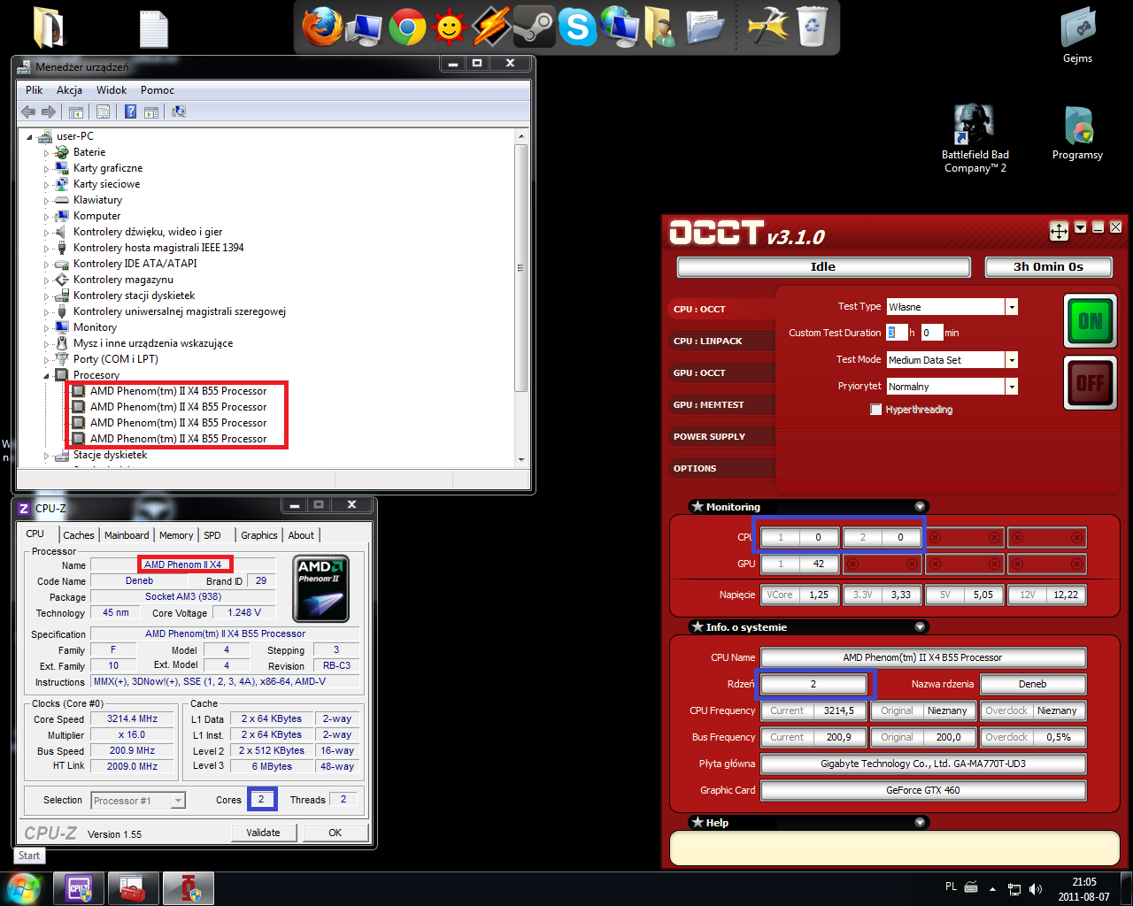Open the OPTIONS tab in OCCT

click(721, 469)
